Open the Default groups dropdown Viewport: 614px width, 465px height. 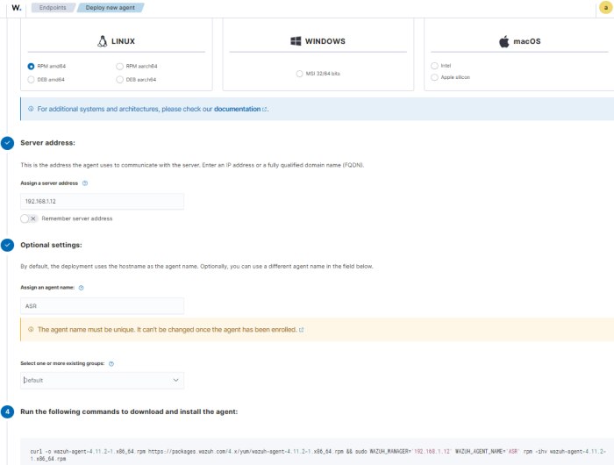point(103,381)
